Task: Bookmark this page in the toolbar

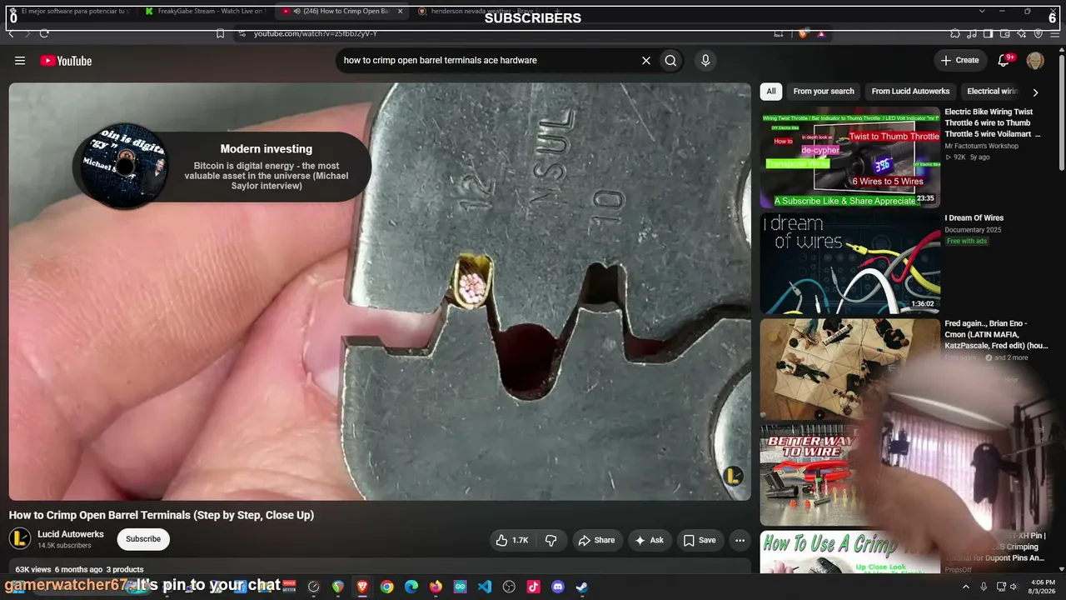Action: click(x=220, y=33)
